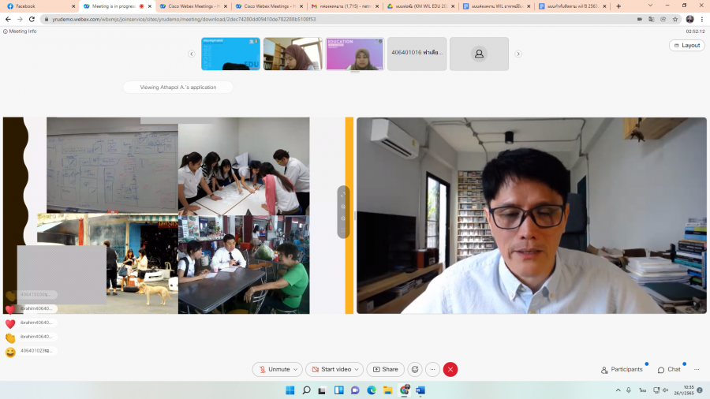Start video camera
Image resolution: width=710 pixels, height=399 pixels.
(330, 369)
